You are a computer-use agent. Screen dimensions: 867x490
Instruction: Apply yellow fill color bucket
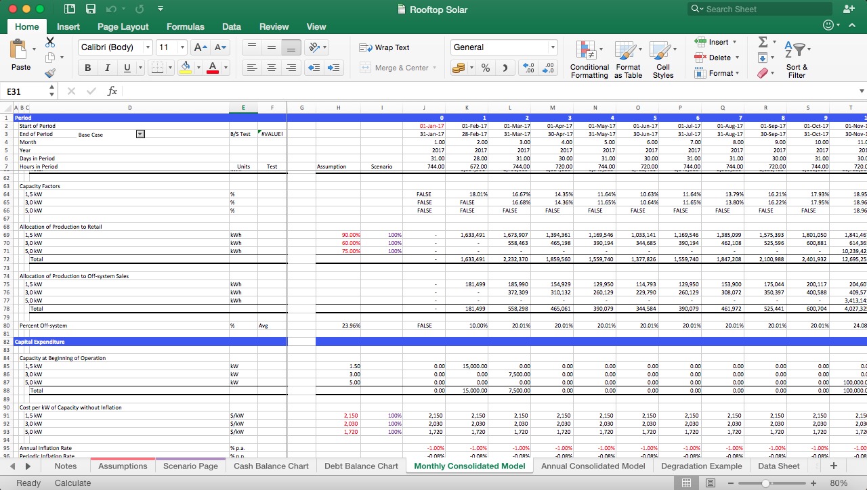(x=186, y=68)
